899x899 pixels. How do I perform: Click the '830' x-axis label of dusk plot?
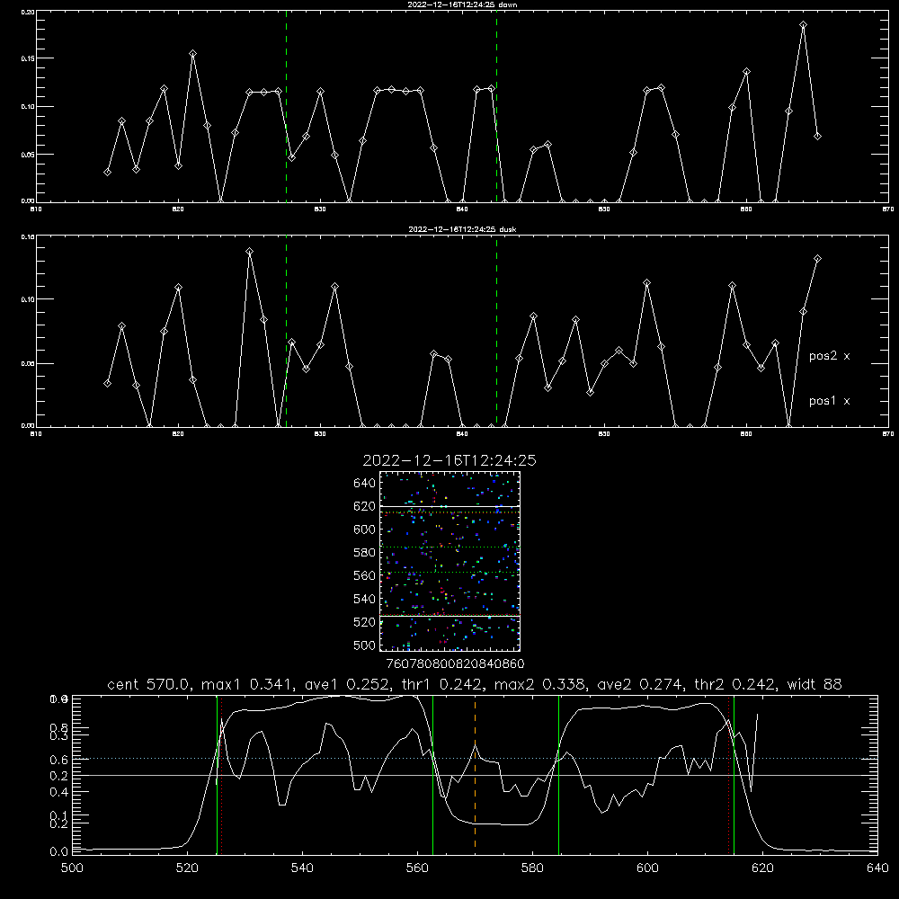[320, 434]
